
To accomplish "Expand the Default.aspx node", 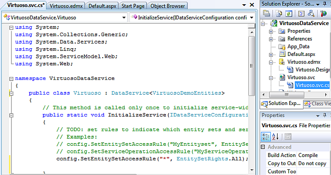I will tap(271, 55).
